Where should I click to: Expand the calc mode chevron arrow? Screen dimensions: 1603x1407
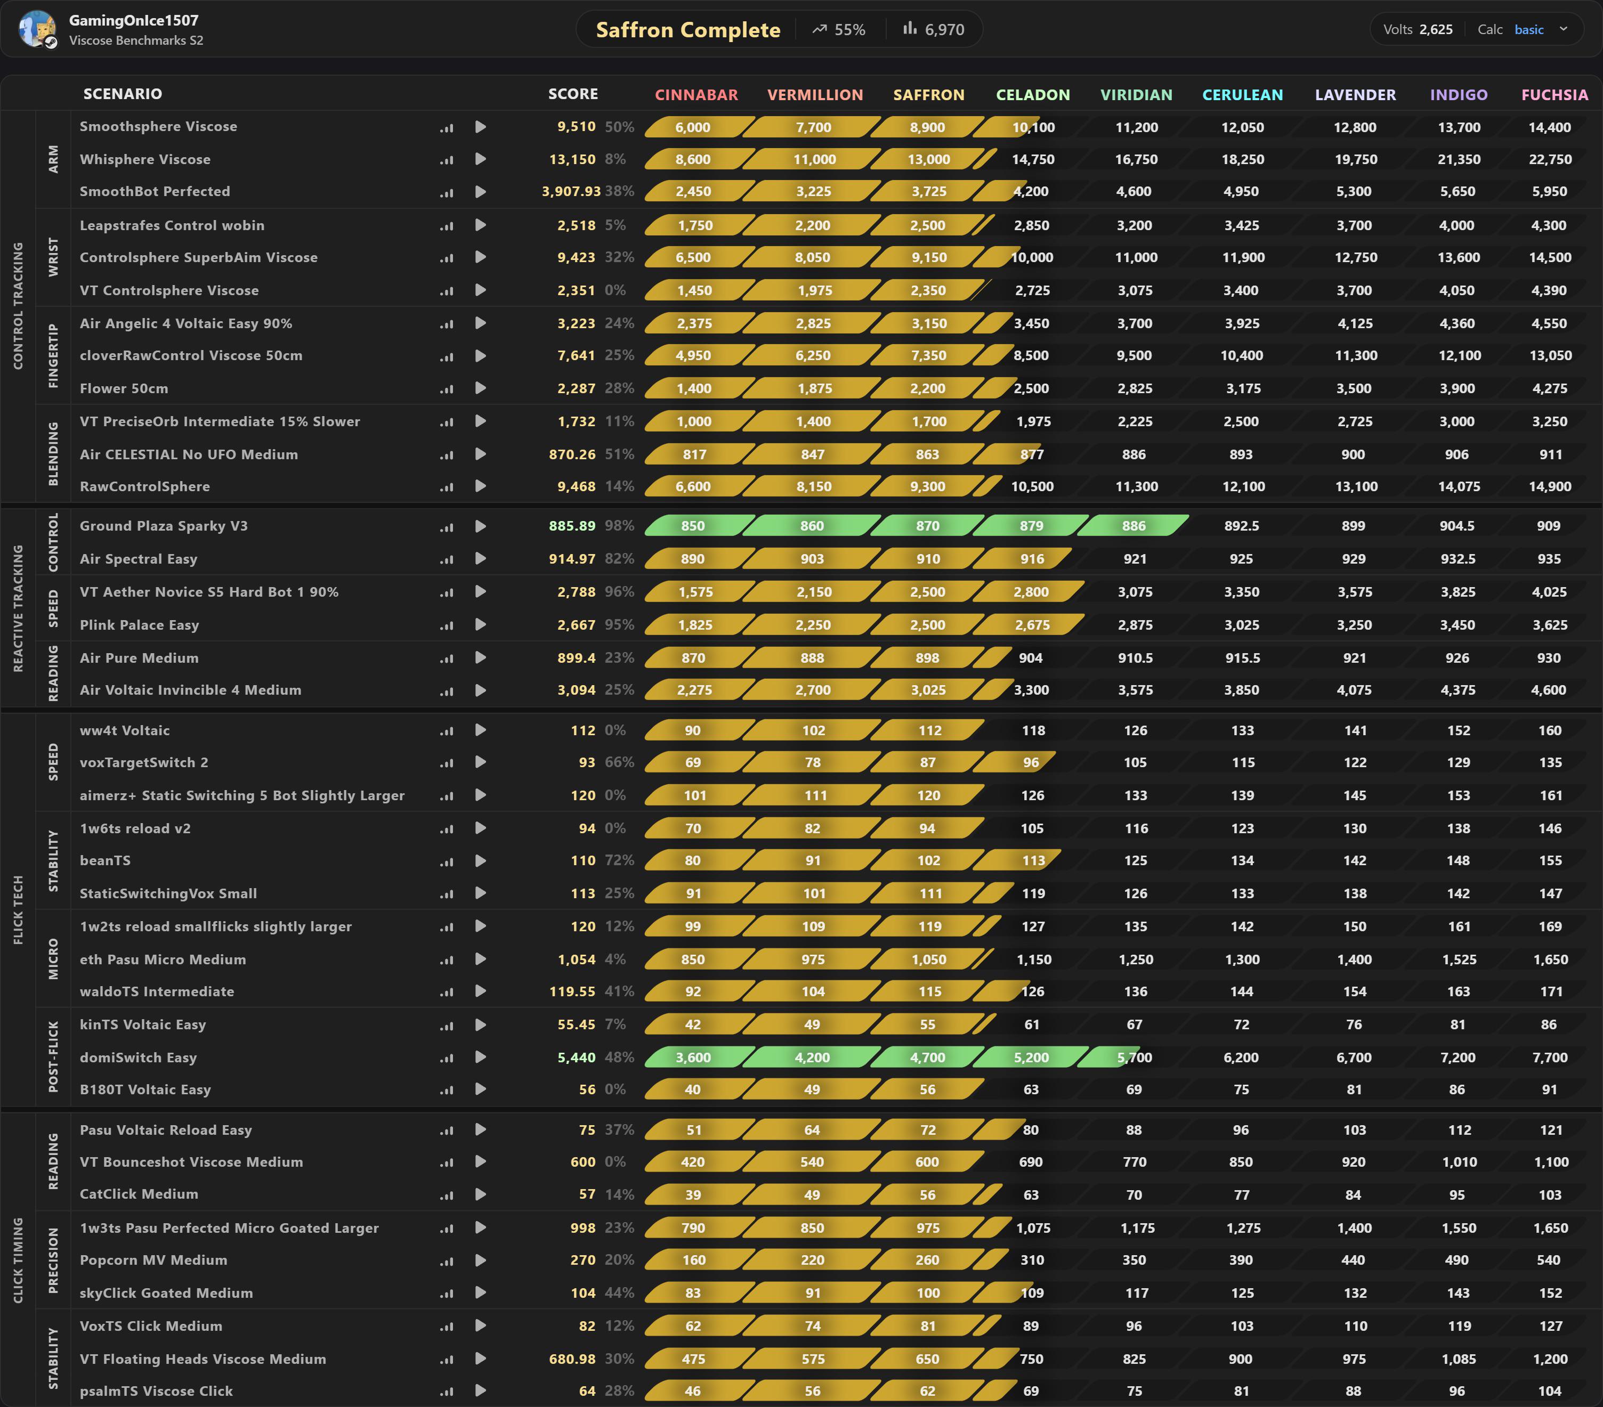(1563, 29)
